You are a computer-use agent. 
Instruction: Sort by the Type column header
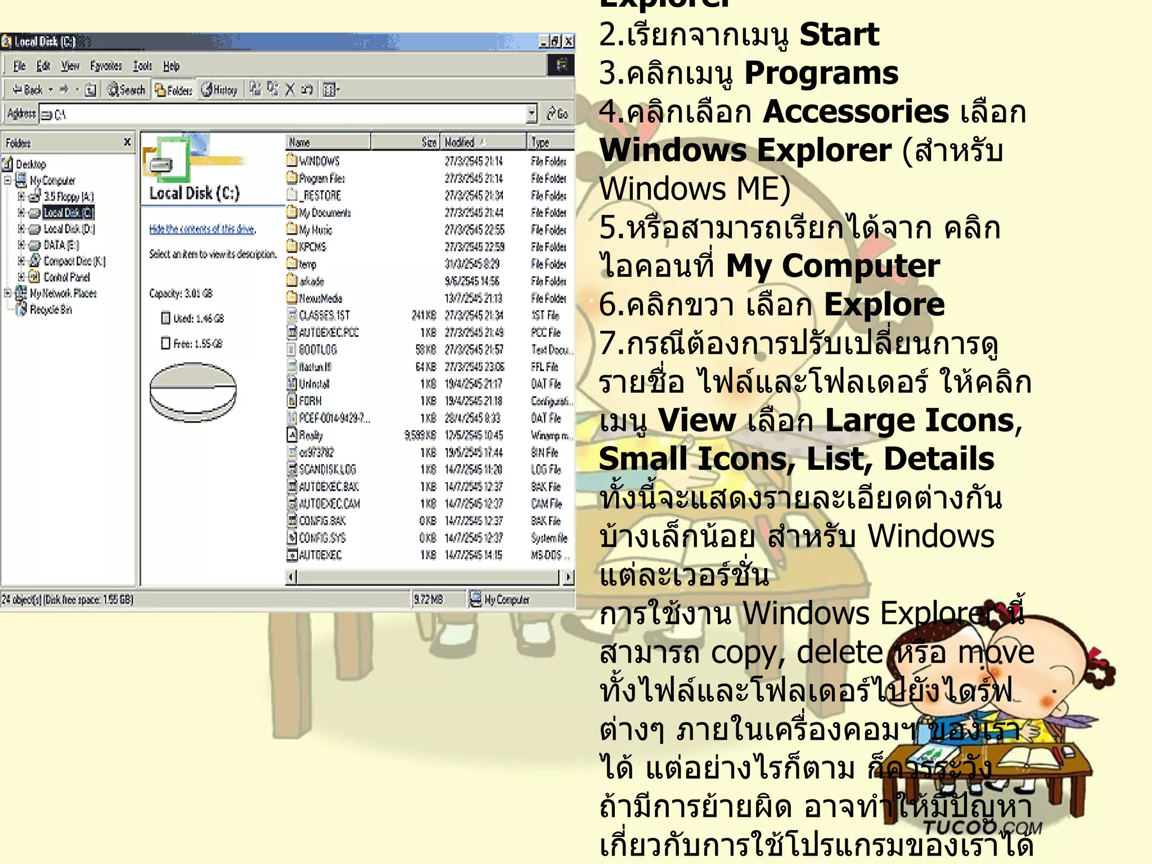[x=550, y=142]
